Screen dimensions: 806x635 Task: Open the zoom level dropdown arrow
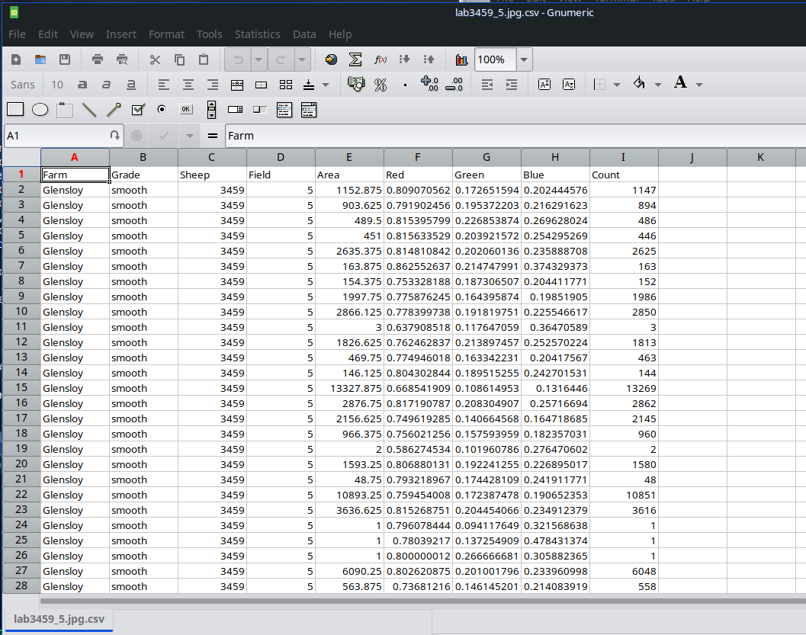pos(524,59)
